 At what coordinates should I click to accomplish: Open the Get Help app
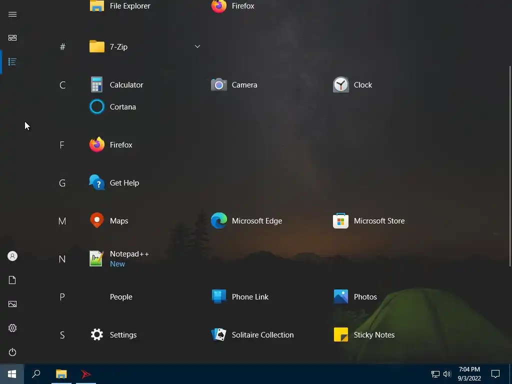(114, 183)
